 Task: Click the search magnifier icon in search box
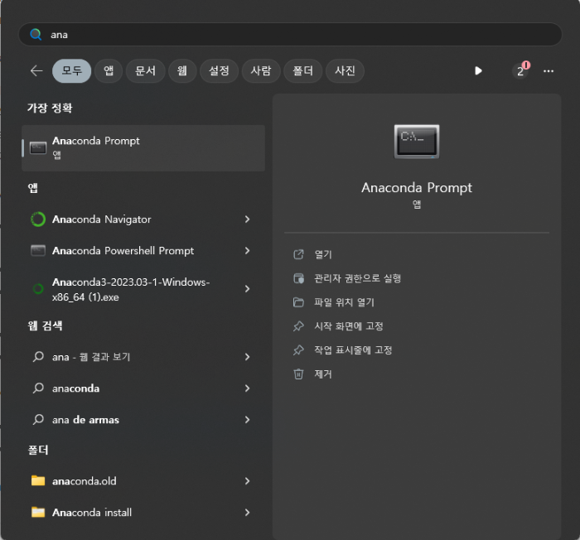pos(36,35)
